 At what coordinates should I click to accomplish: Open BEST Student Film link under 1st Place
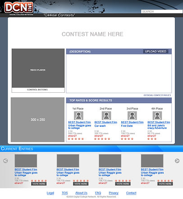79,122
